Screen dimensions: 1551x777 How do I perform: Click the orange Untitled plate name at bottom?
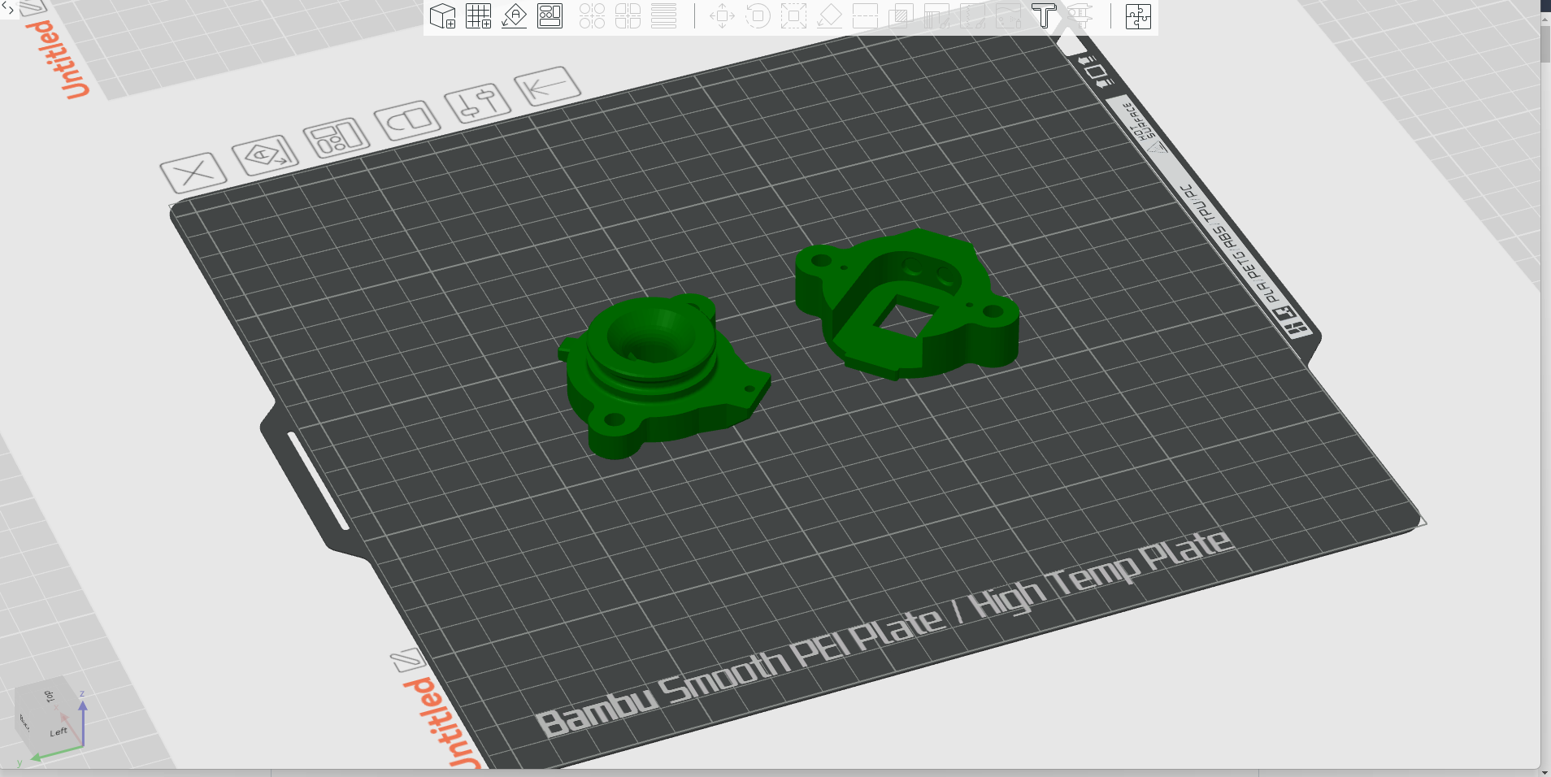tap(443, 723)
